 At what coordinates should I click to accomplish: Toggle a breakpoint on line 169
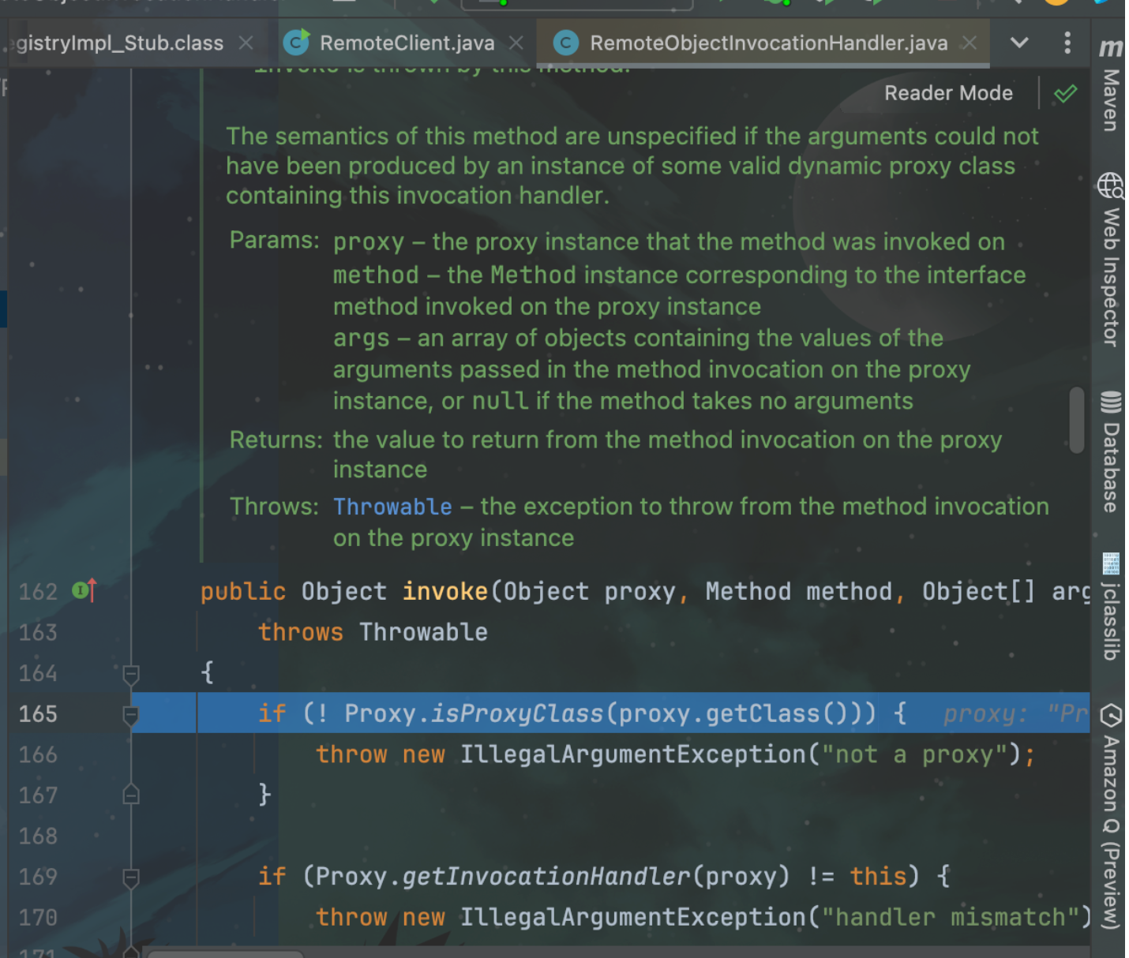(x=38, y=877)
